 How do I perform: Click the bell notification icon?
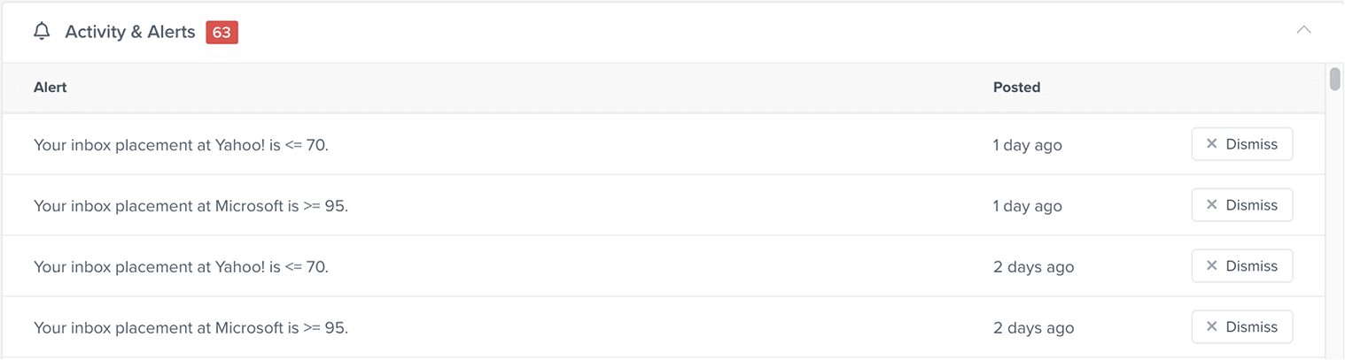coord(42,32)
